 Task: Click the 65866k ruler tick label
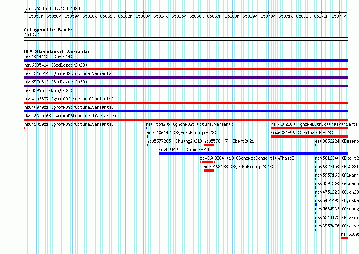click(196, 16)
